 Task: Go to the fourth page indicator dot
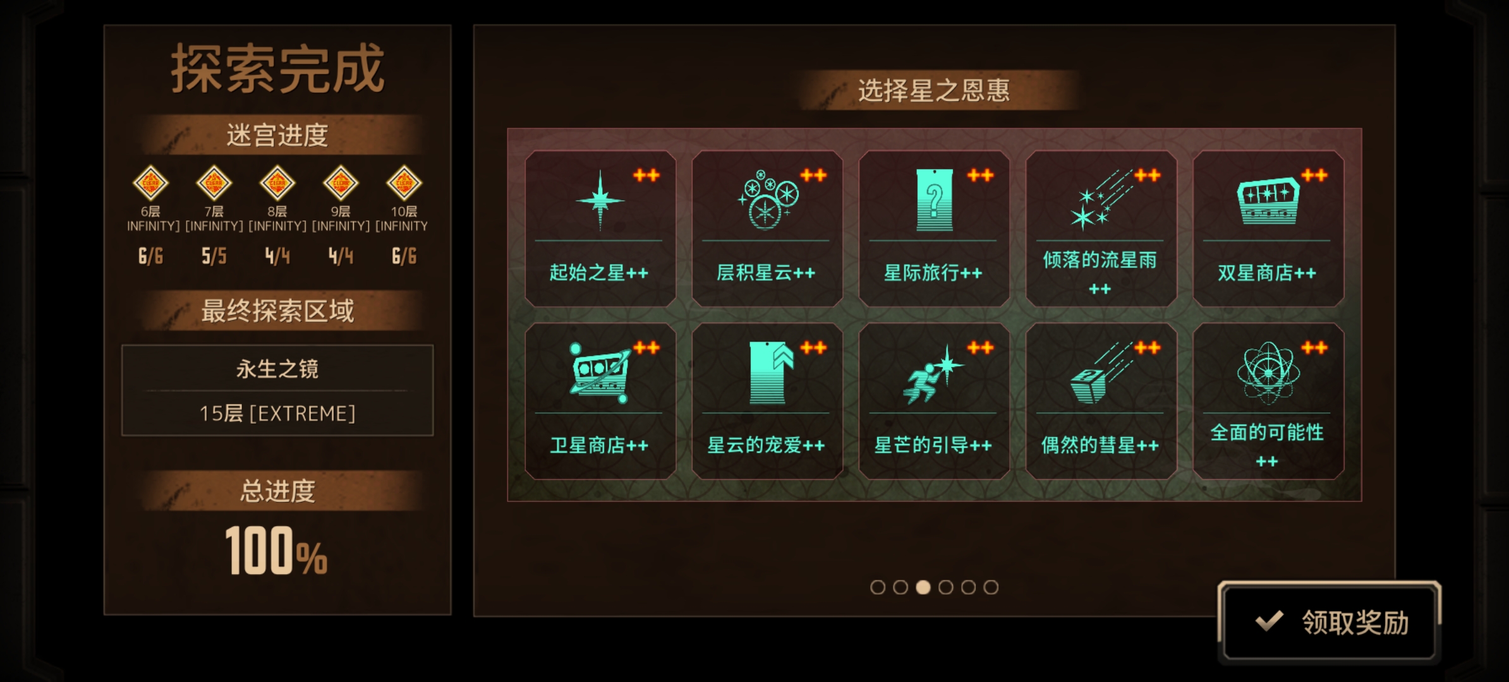point(946,587)
